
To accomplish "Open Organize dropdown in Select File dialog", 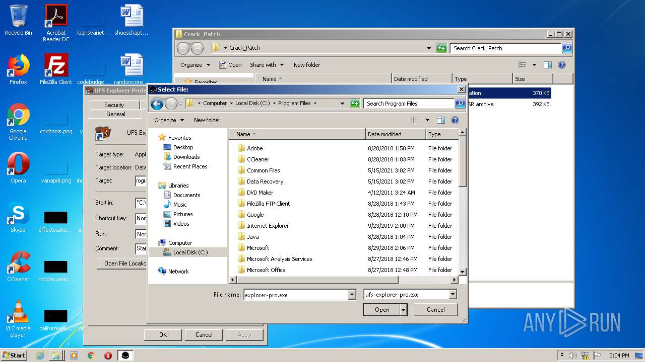I will point(169,120).
